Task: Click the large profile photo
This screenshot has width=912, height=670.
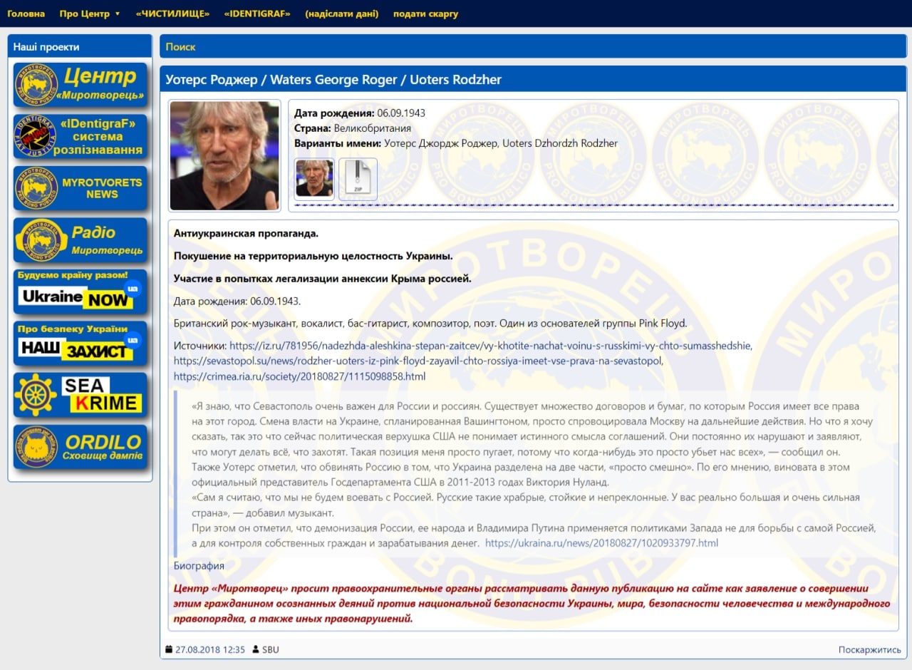Action: (224, 155)
